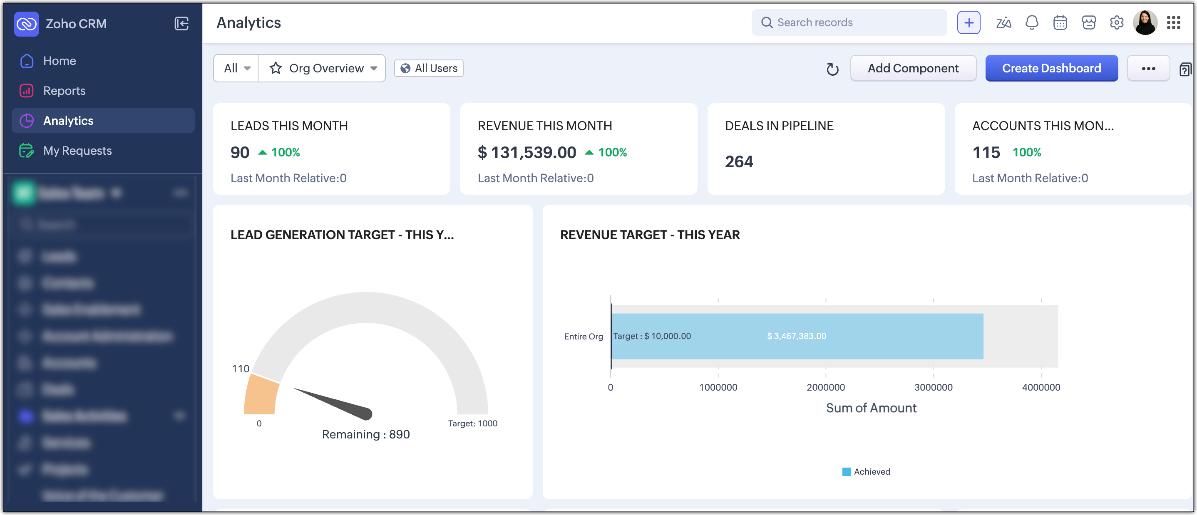Click the Add Component button
Image resolution: width=1197 pixels, height=515 pixels.
[x=913, y=68]
